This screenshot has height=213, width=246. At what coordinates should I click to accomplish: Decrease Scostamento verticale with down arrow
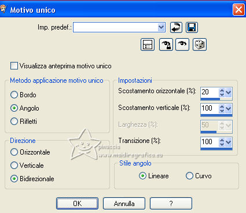point(222,111)
